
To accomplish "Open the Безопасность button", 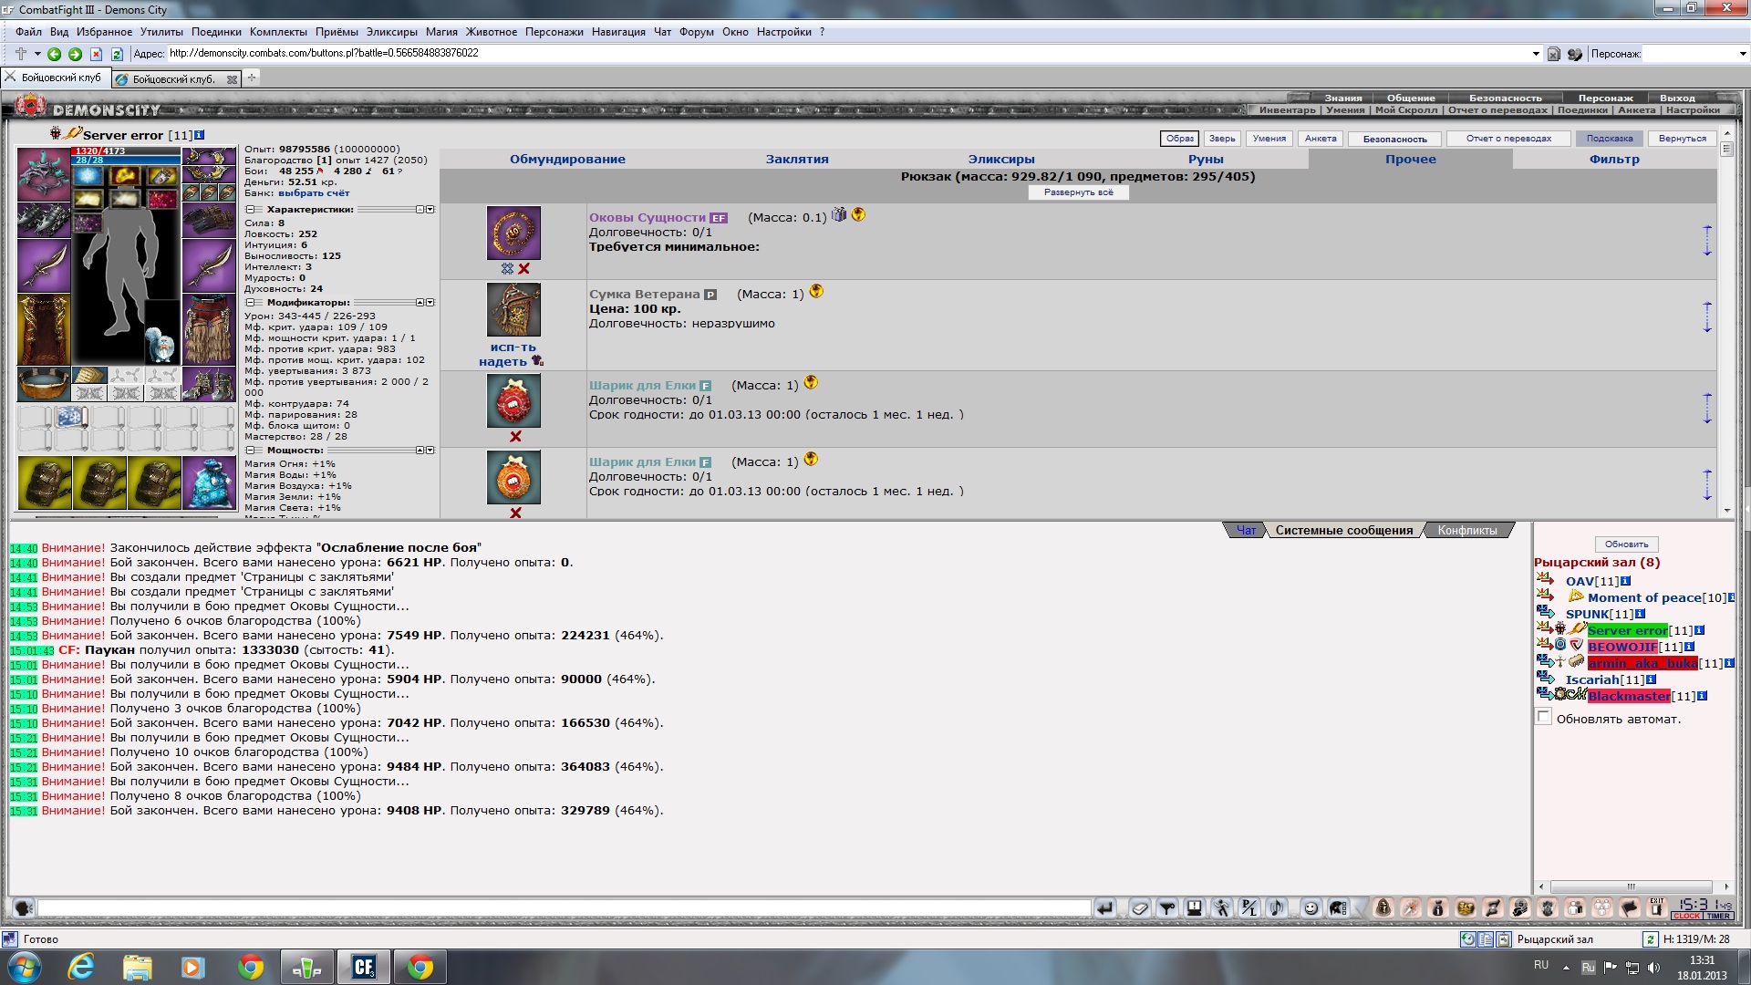I will pyautogui.click(x=1394, y=139).
